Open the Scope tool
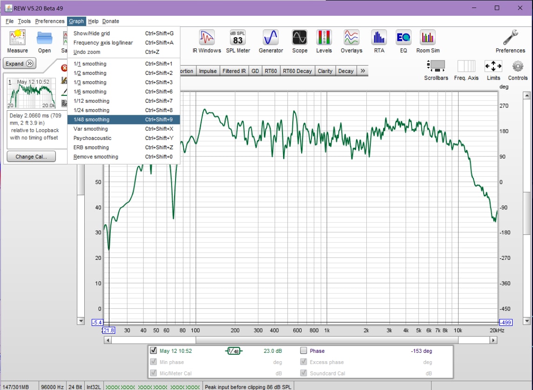533x390 pixels. pos(299,41)
